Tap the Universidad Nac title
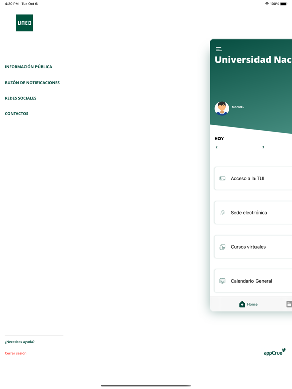The image size is (292, 389). coord(253,60)
